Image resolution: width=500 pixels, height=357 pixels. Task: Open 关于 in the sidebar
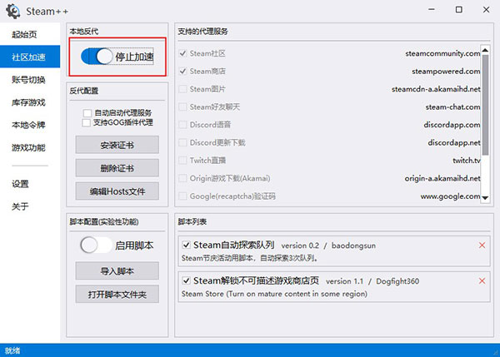[30, 206]
